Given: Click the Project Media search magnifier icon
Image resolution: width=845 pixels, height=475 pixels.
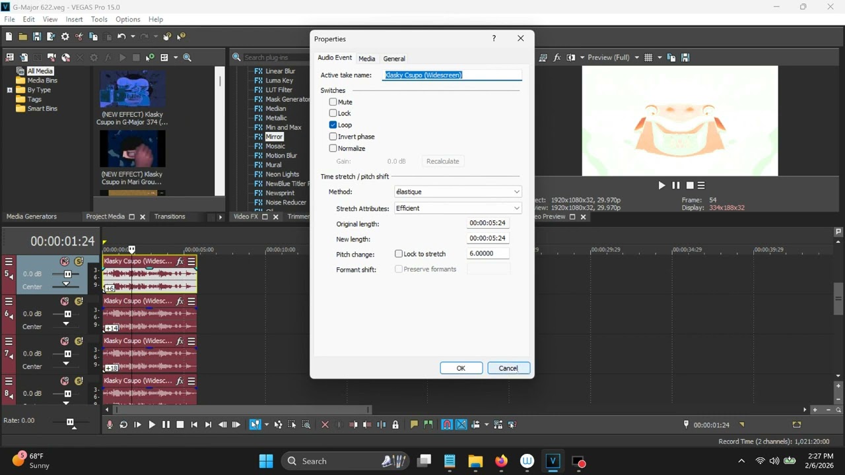Looking at the screenshot, I should pos(187,57).
